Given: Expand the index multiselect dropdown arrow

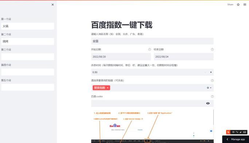Looking at the screenshot, I should coord(211,88).
